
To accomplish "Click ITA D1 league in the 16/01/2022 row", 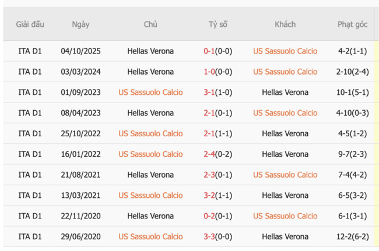I will pyautogui.click(x=30, y=154).
